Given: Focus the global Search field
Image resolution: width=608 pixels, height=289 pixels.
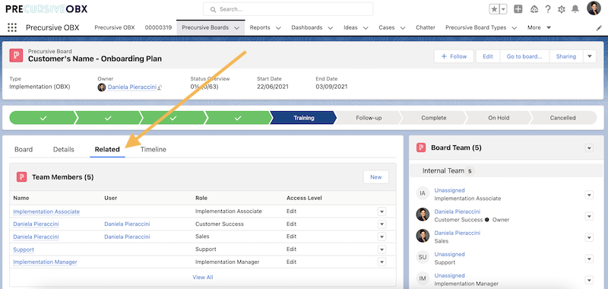Looking at the screenshot, I should [x=288, y=9].
